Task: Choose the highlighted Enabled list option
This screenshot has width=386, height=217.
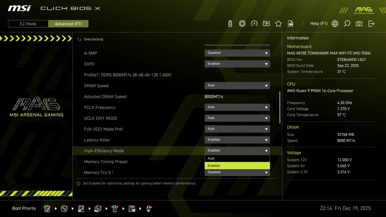Action: [x=237, y=166]
